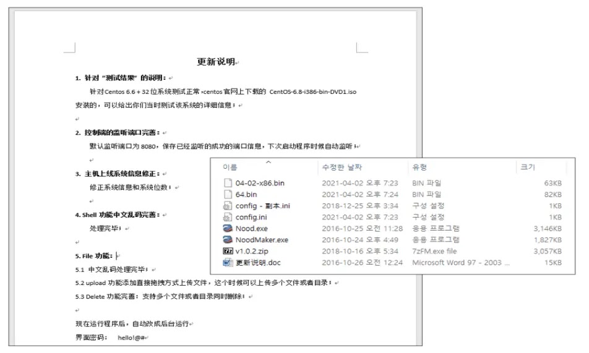
Task: Click the 更新说明 document title
Action: tap(215, 62)
